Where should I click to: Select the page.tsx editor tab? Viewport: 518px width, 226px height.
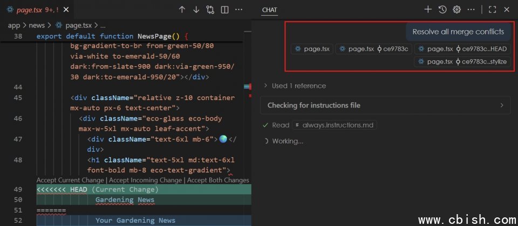click(32, 10)
